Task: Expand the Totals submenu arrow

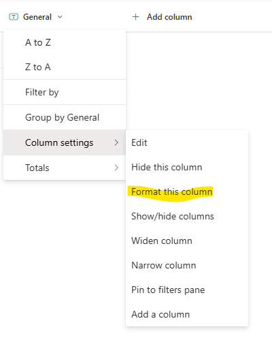Action: (116, 168)
